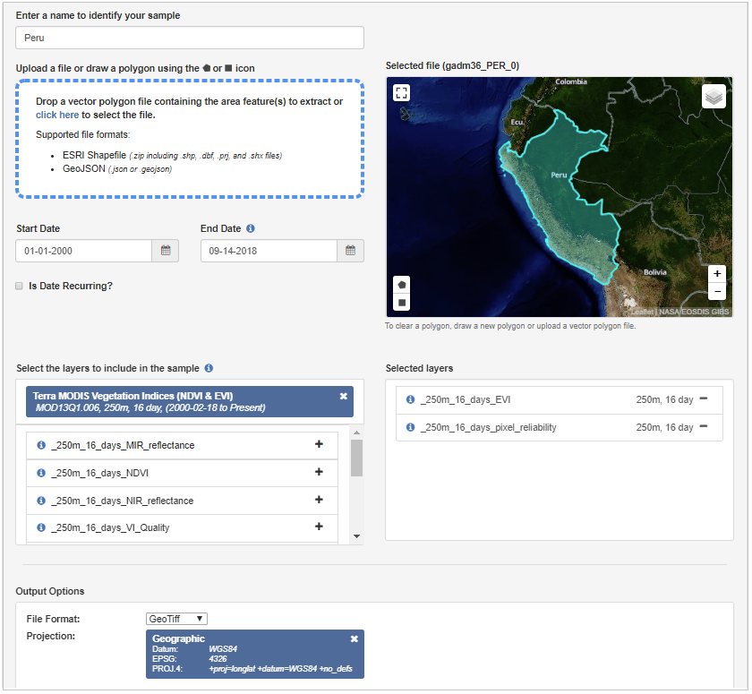Zoom in on the map
The width and height of the screenshot is (752, 694).
[x=717, y=274]
